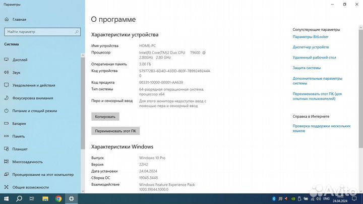Click Переименовать этот ПК button
The image size is (363, 204).
coord(115,131)
